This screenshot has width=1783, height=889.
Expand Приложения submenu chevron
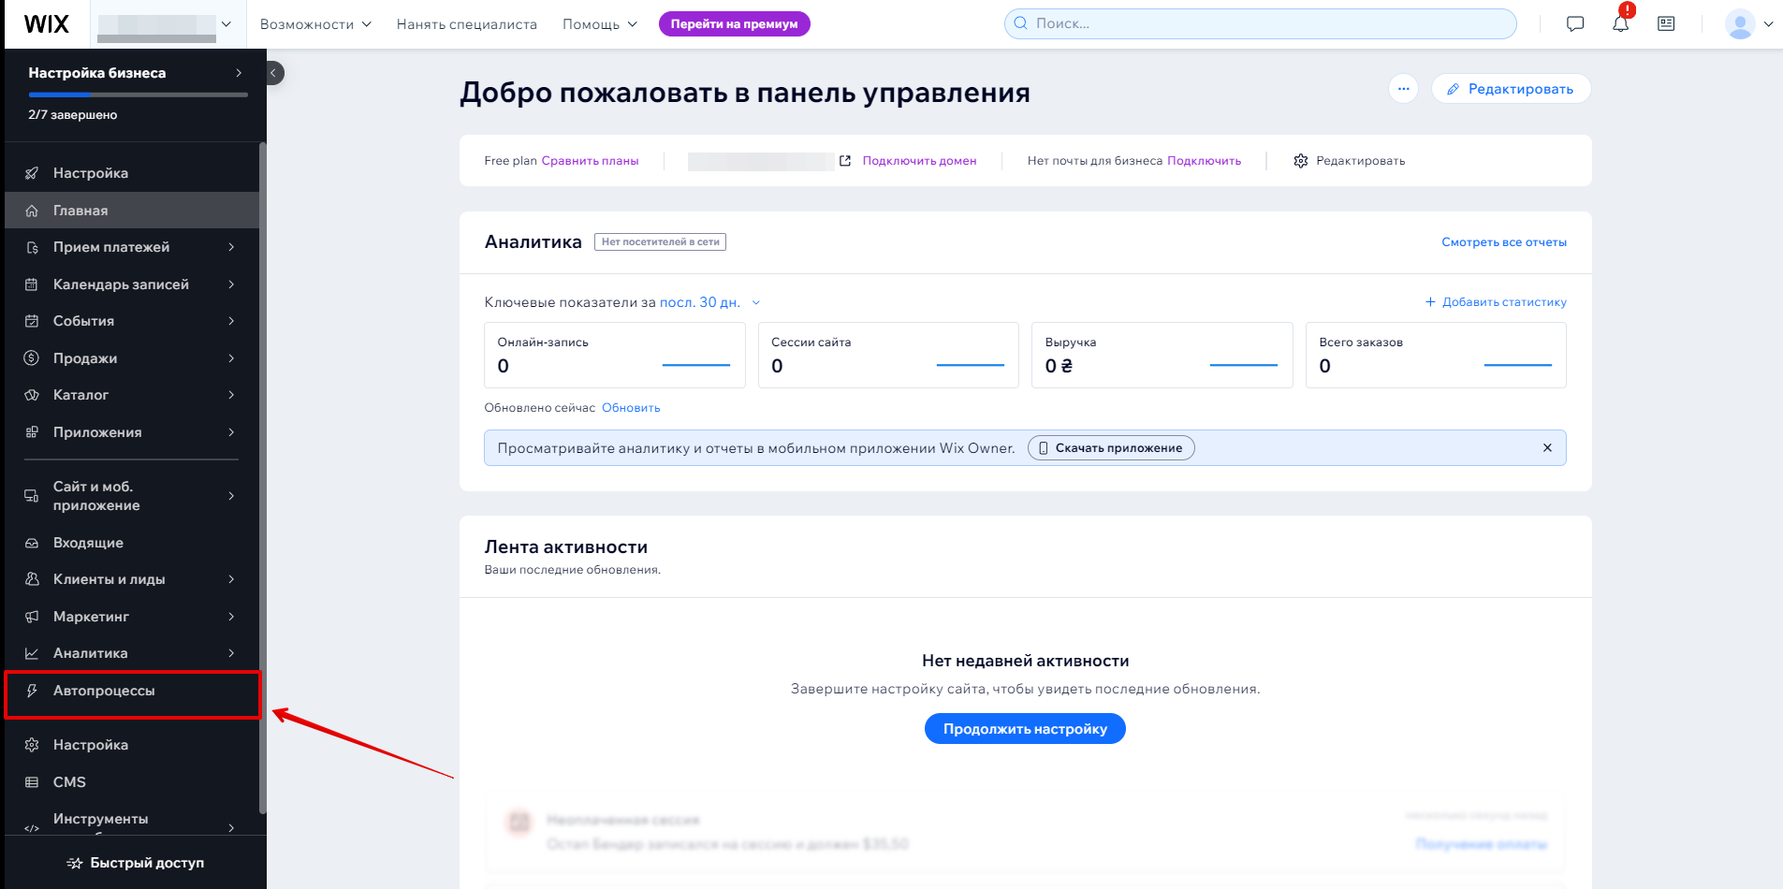click(x=231, y=432)
